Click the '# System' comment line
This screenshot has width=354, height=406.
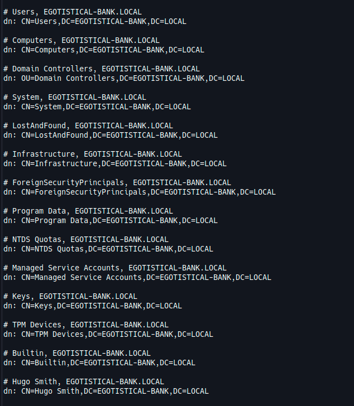[x=75, y=98]
